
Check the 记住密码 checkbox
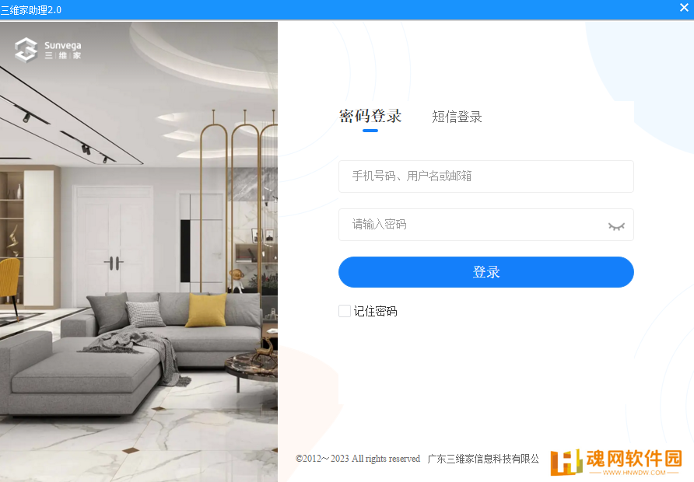coord(345,311)
